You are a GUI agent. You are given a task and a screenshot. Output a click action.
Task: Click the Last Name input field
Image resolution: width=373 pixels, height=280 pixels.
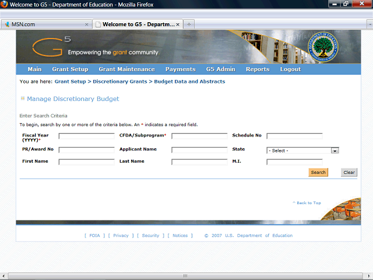tap(199, 162)
